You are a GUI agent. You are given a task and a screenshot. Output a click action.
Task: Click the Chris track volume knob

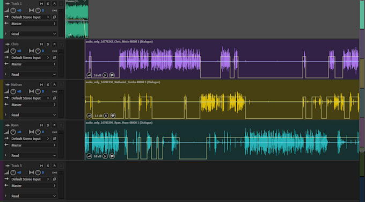click(13, 51)
